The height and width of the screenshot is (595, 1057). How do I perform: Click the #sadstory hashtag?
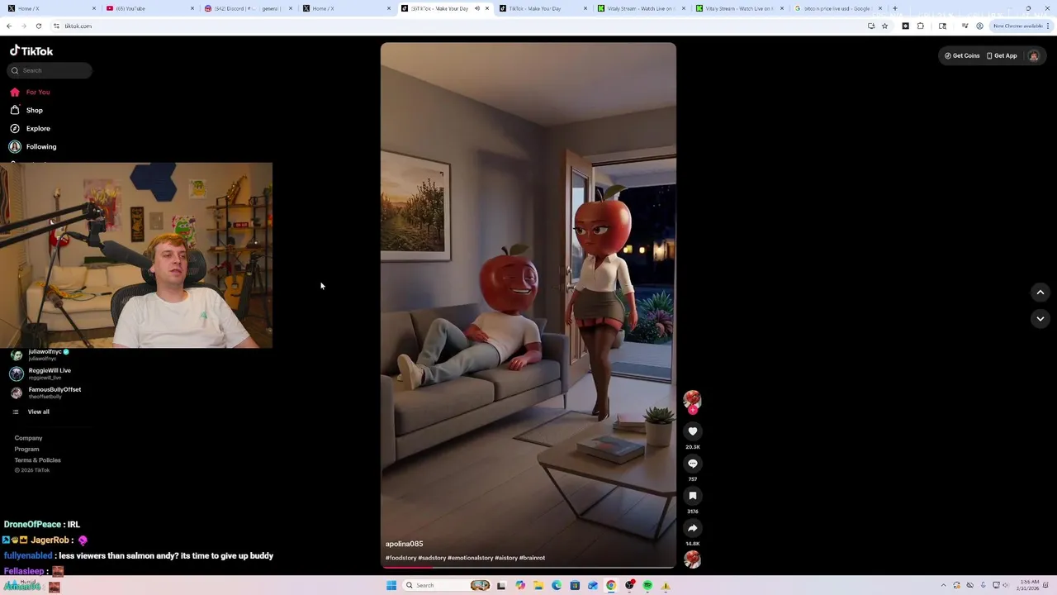point(432,558)
